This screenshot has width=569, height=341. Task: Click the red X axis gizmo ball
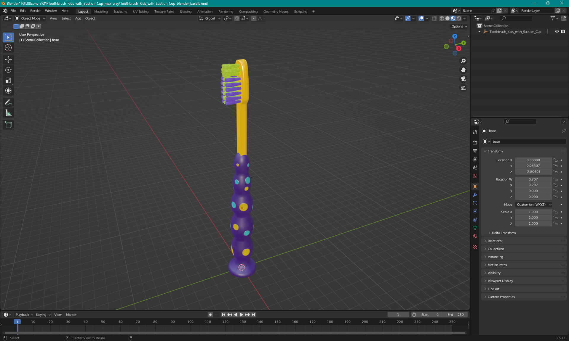click(x=459, y=49)
